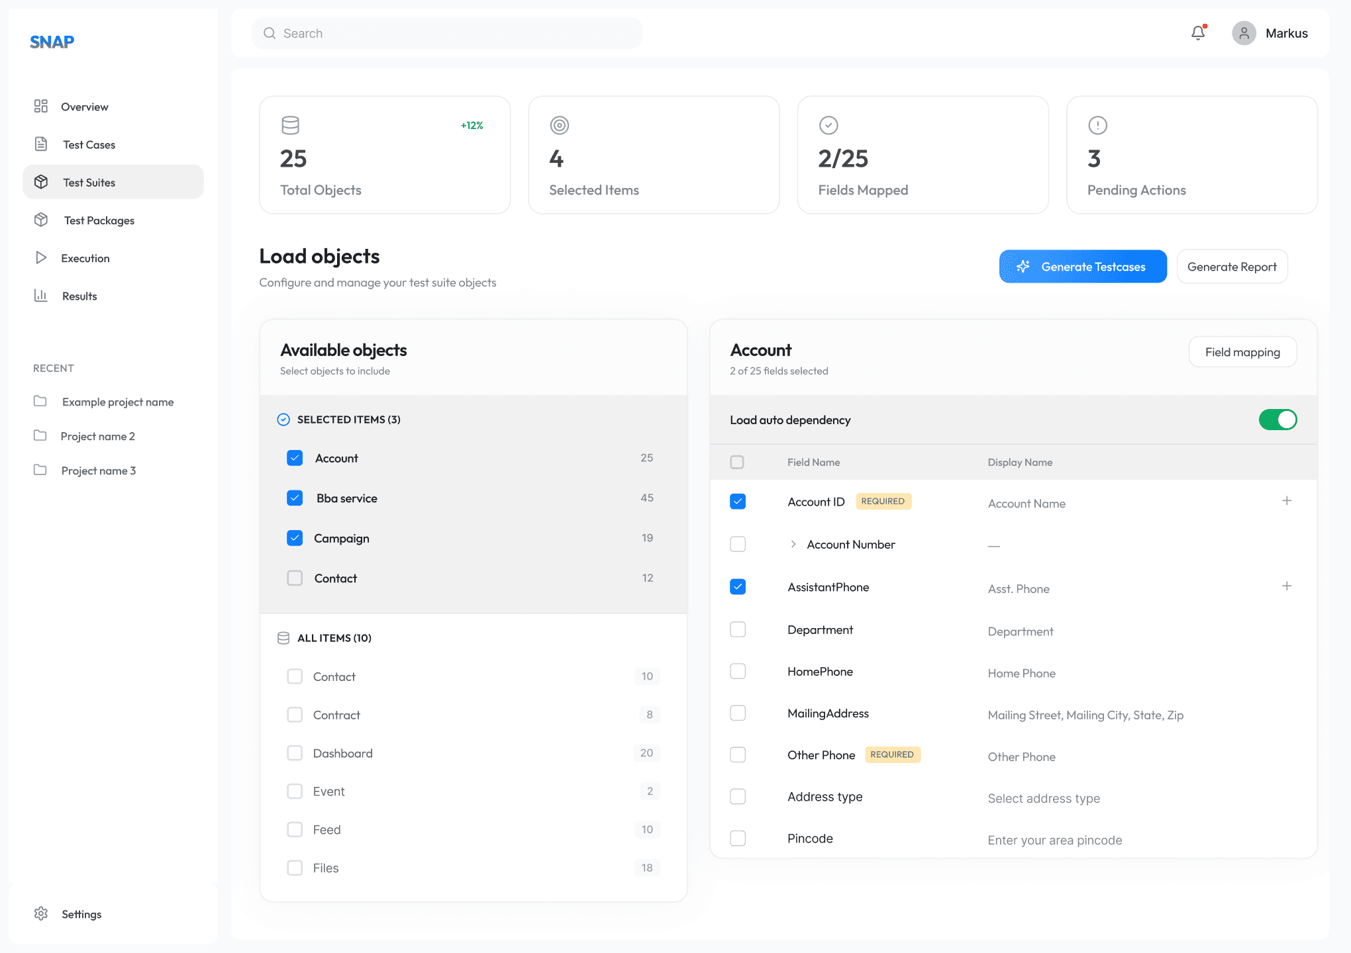The width and height of the screenshot is (1351, 953).
Task: Click the Results bar chart icon
Action: (x=41, y=296)
